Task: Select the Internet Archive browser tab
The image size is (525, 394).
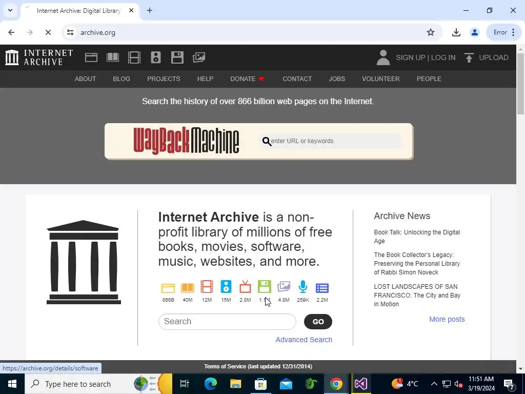Action: pos(78,11)
